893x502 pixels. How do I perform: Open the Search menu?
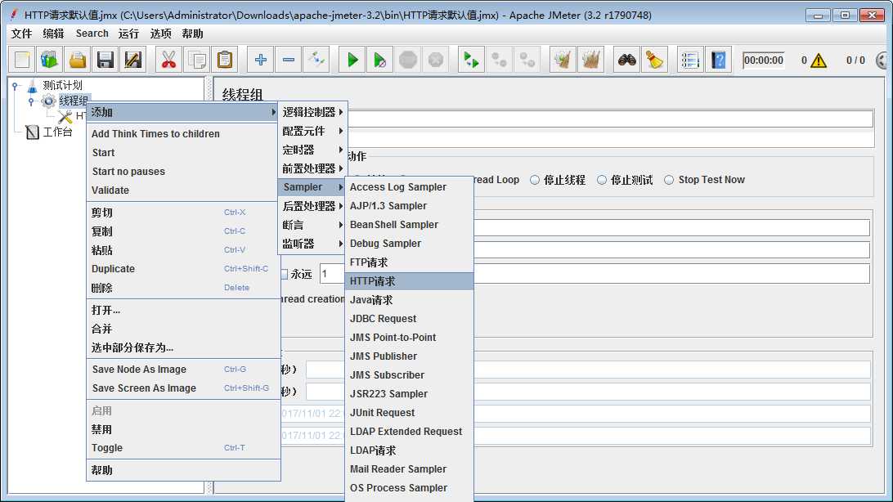coord(92,34)
